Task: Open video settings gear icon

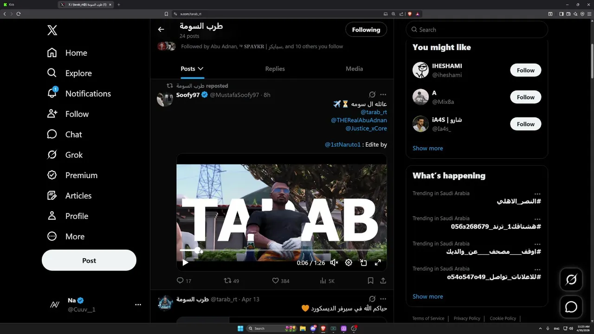Action: click(x=349, y=263)
